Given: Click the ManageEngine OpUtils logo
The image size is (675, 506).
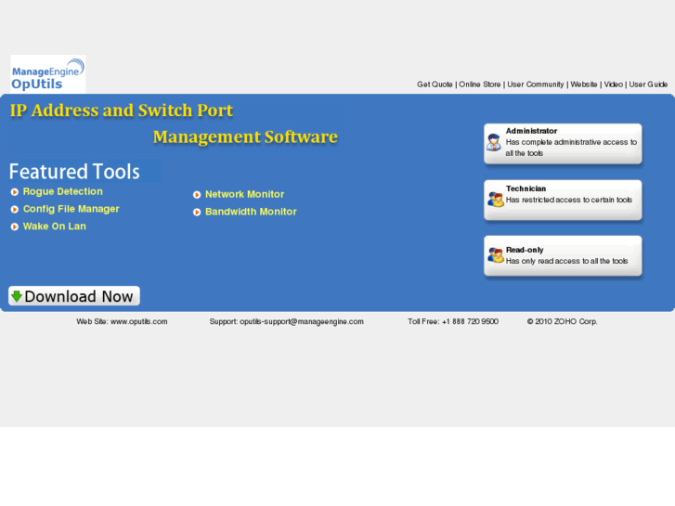Looking at the screenshot, I should (47, 74).
